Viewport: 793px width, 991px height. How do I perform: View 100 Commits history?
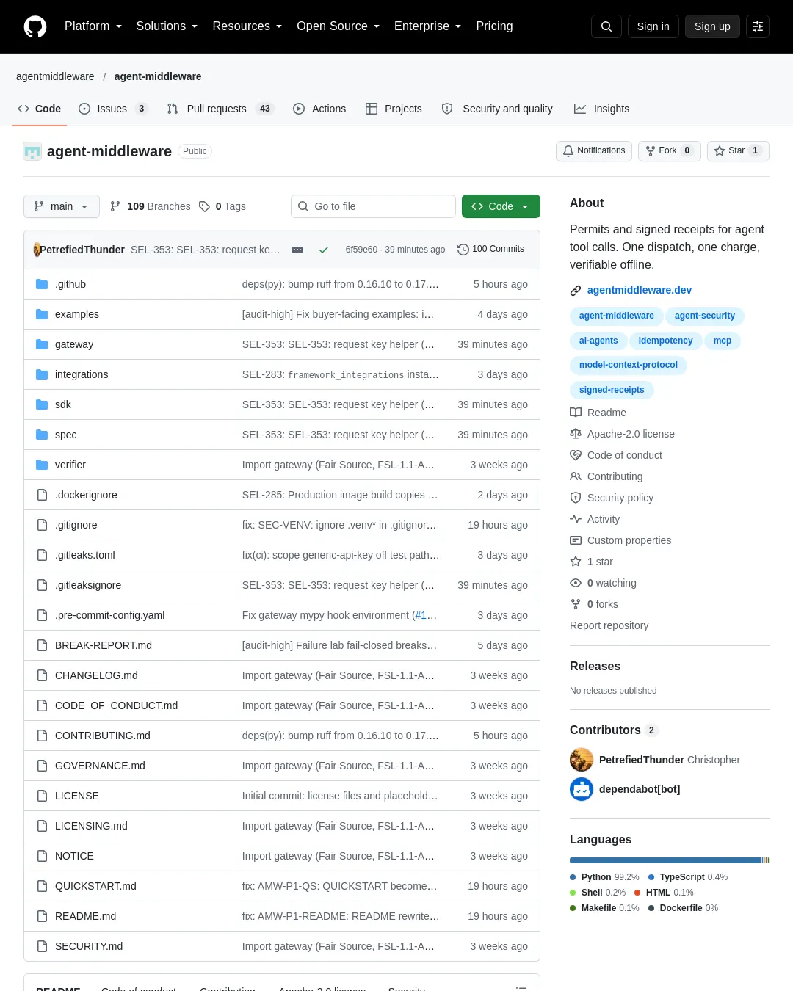point(490,250)
